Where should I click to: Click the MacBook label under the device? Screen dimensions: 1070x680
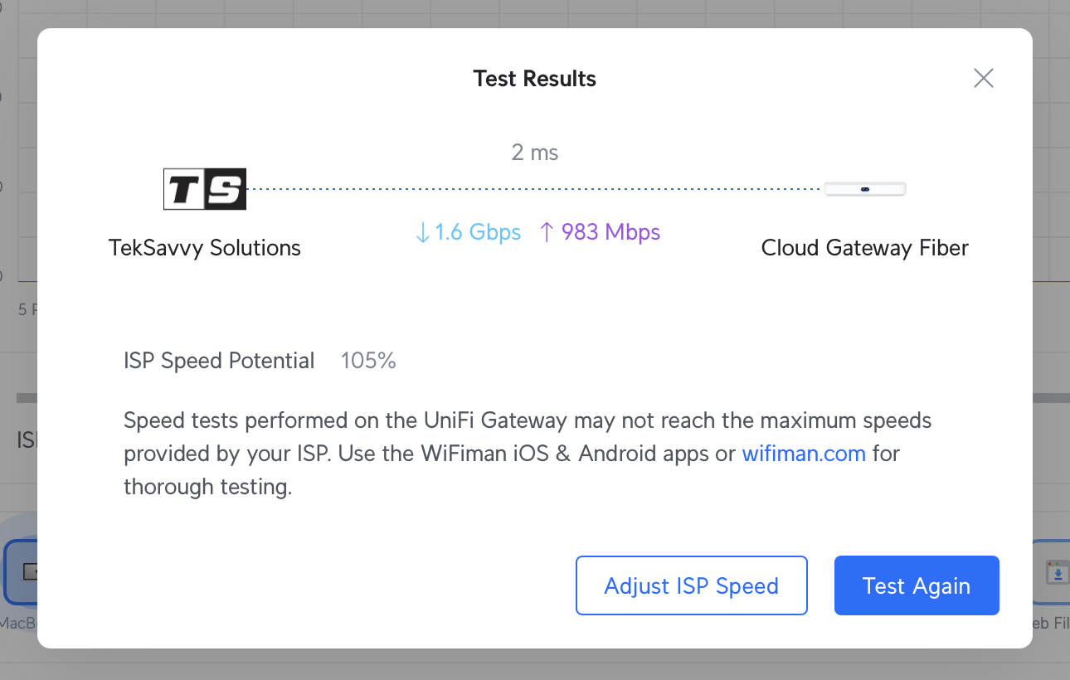pyautogui.click(x=18, y=624)
